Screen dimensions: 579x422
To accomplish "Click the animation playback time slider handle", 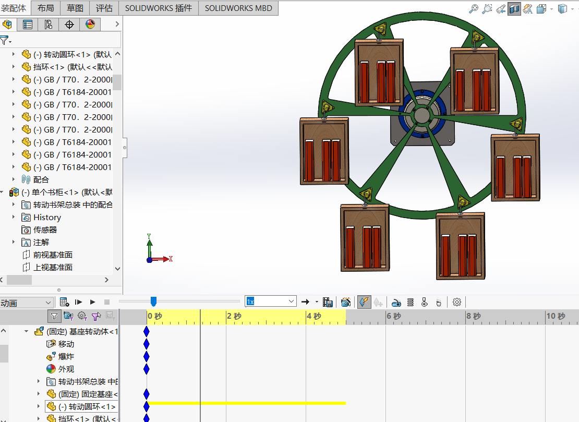I will coord(153,302).
